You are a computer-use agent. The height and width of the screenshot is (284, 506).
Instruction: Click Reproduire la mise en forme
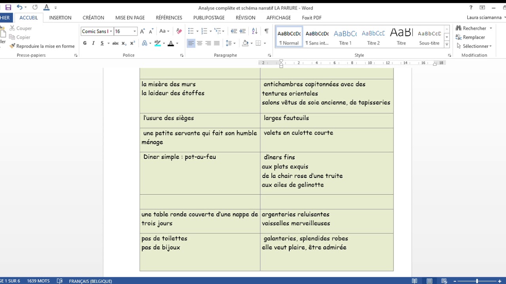coord(42,46)
